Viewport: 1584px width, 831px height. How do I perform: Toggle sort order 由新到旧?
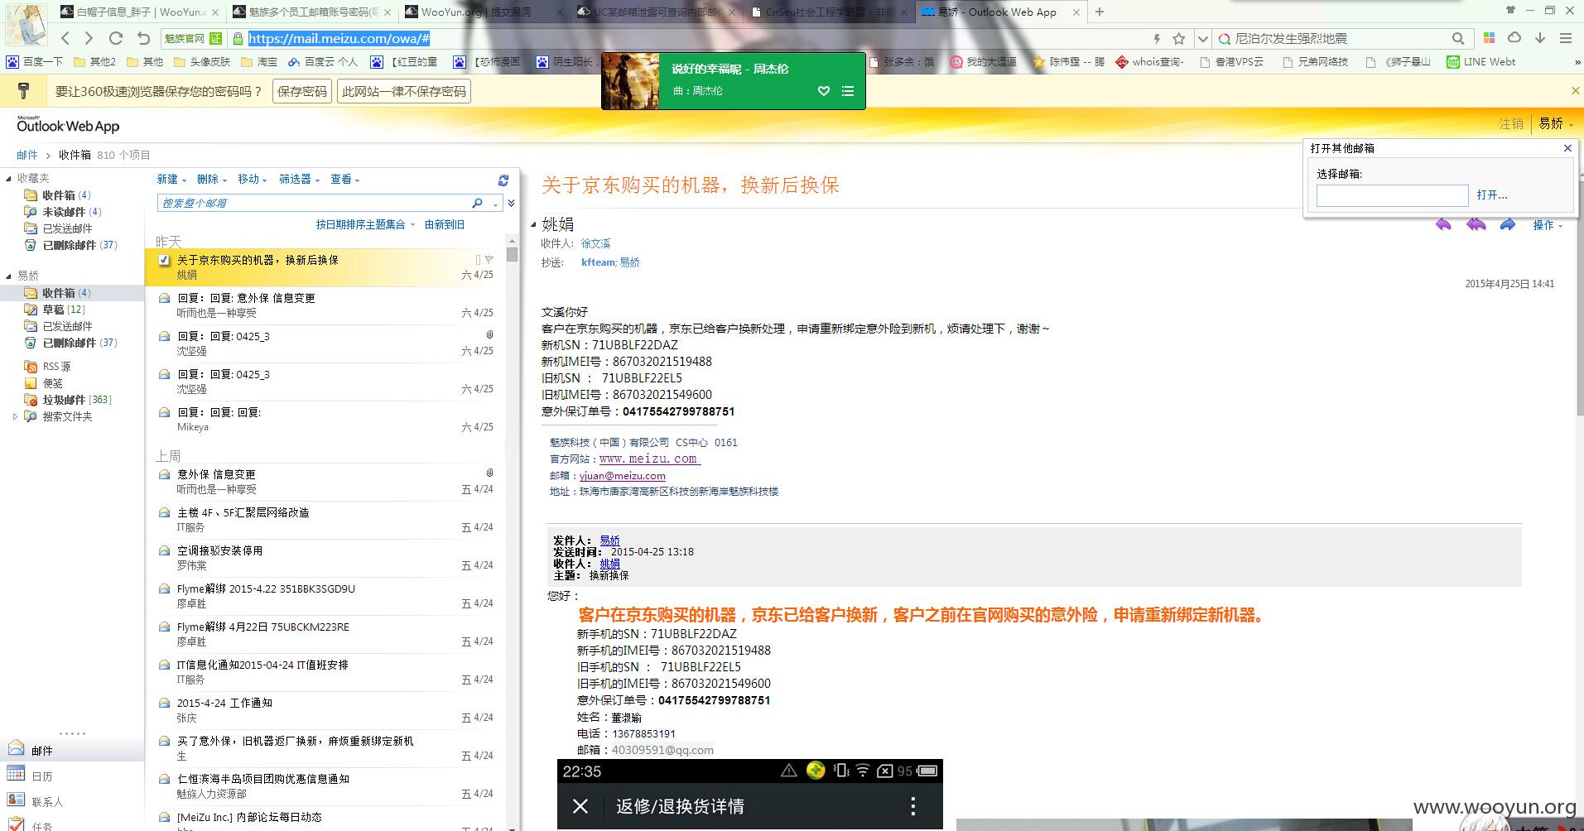[x=445, y=224]
